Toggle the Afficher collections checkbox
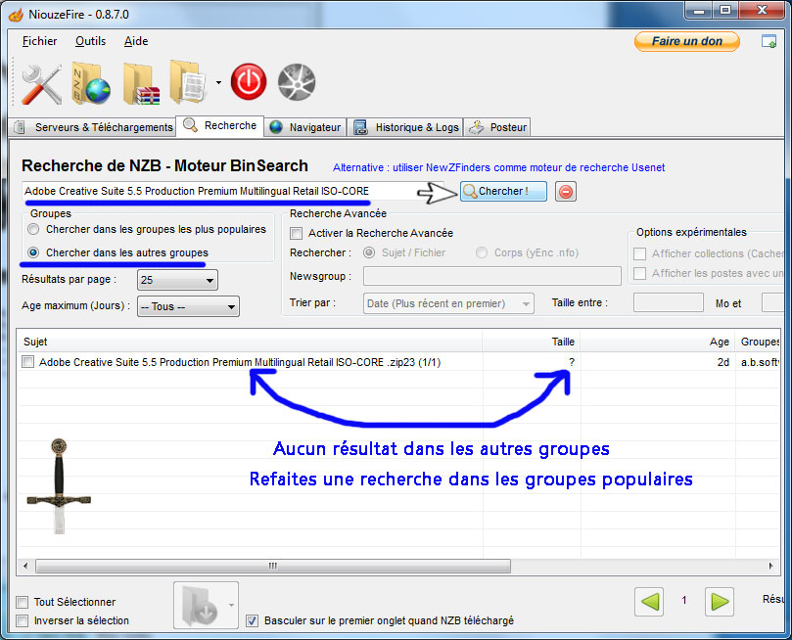This screenshot has width=792, height=640. [x=639, y=253]
